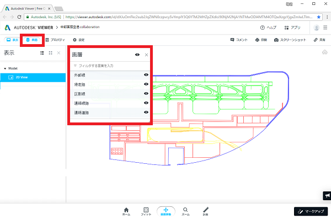Click the 印刷 print button
Image resolution: width=331 pixels, height=219 pixels.
pyautogui.click(x=261, y=40)
